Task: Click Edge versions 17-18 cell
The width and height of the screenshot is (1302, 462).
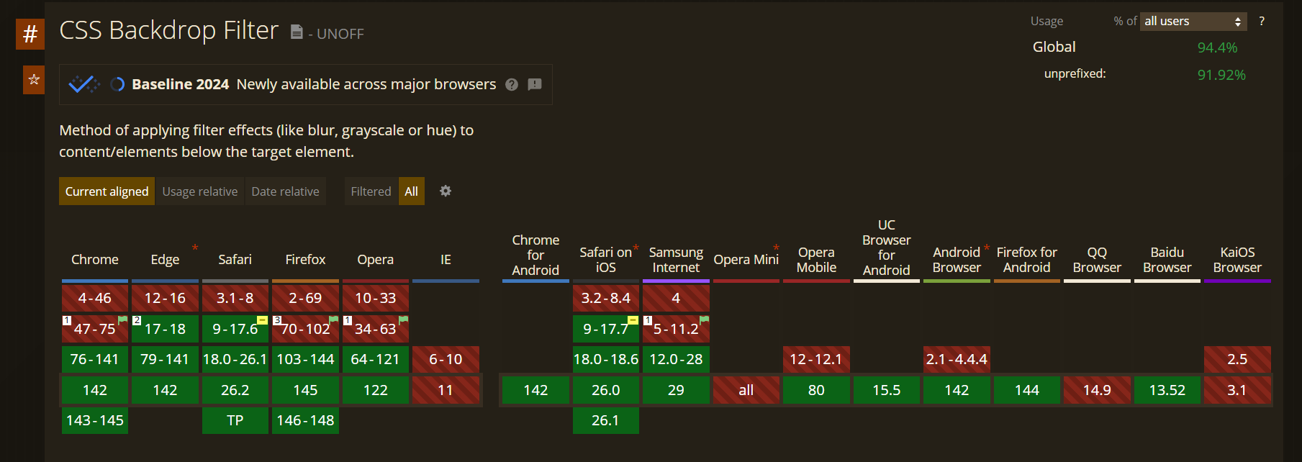Action: click(x=165, y=329)
